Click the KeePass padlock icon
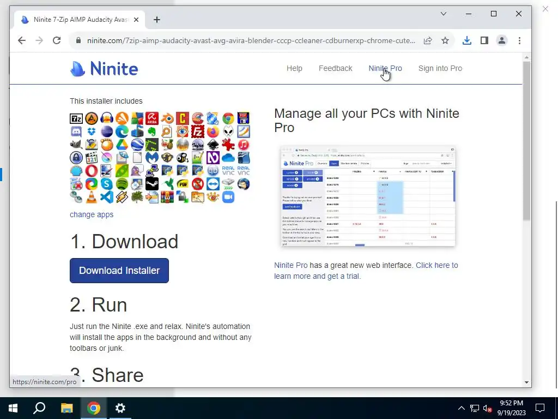558x419 pixels. tap(76, 158)
